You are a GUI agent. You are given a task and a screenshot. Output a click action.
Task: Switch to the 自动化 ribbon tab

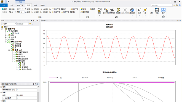(43, 5)
